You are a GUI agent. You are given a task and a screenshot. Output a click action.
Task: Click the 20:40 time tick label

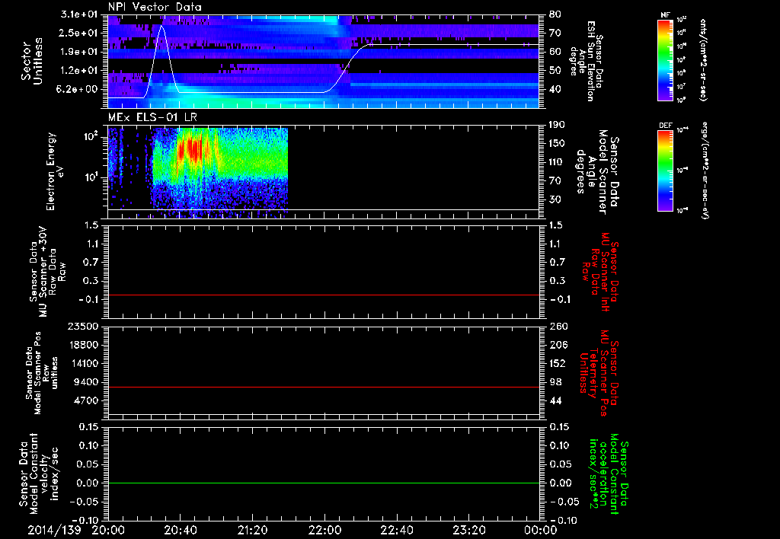click(180, 530)
